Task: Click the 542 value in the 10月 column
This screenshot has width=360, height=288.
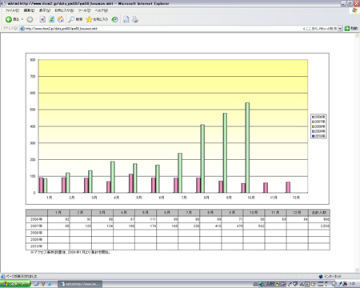Action: [x=261, y=226]
